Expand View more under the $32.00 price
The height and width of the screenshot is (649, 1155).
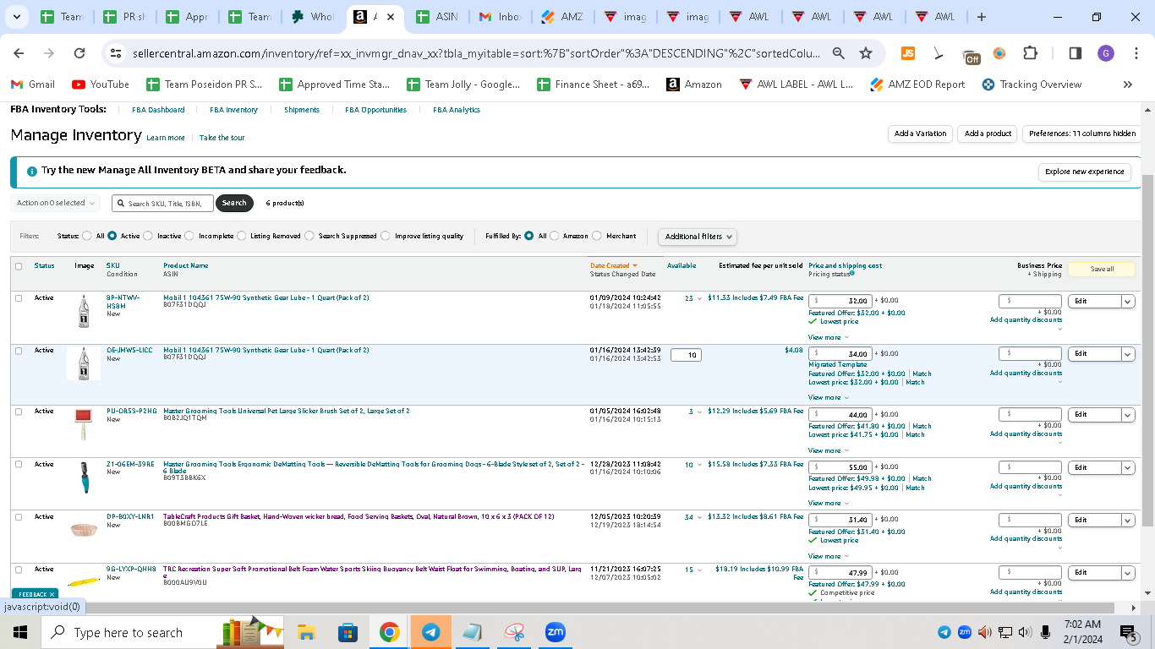click(x=829, y=338)
